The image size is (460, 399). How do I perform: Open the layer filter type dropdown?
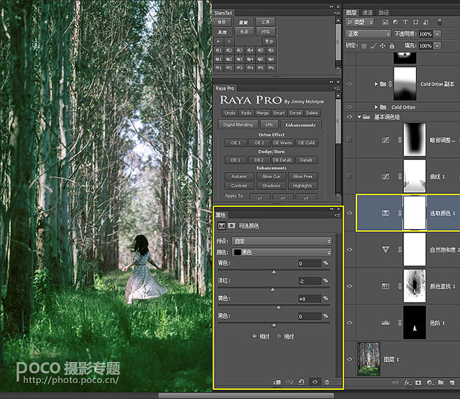(359, 22)
